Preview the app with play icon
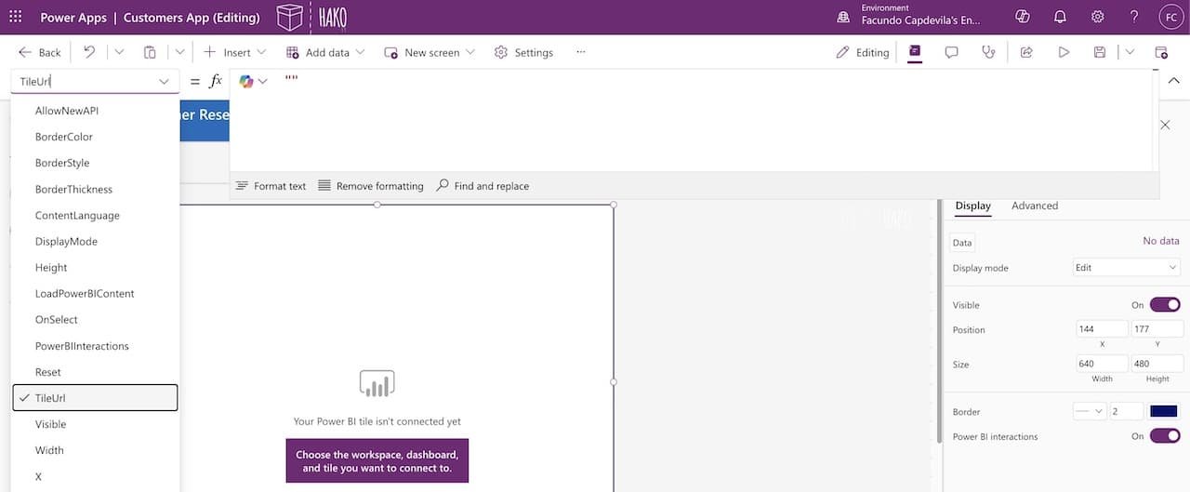This screenshot has height=492, width=1190. (1064, 52)
